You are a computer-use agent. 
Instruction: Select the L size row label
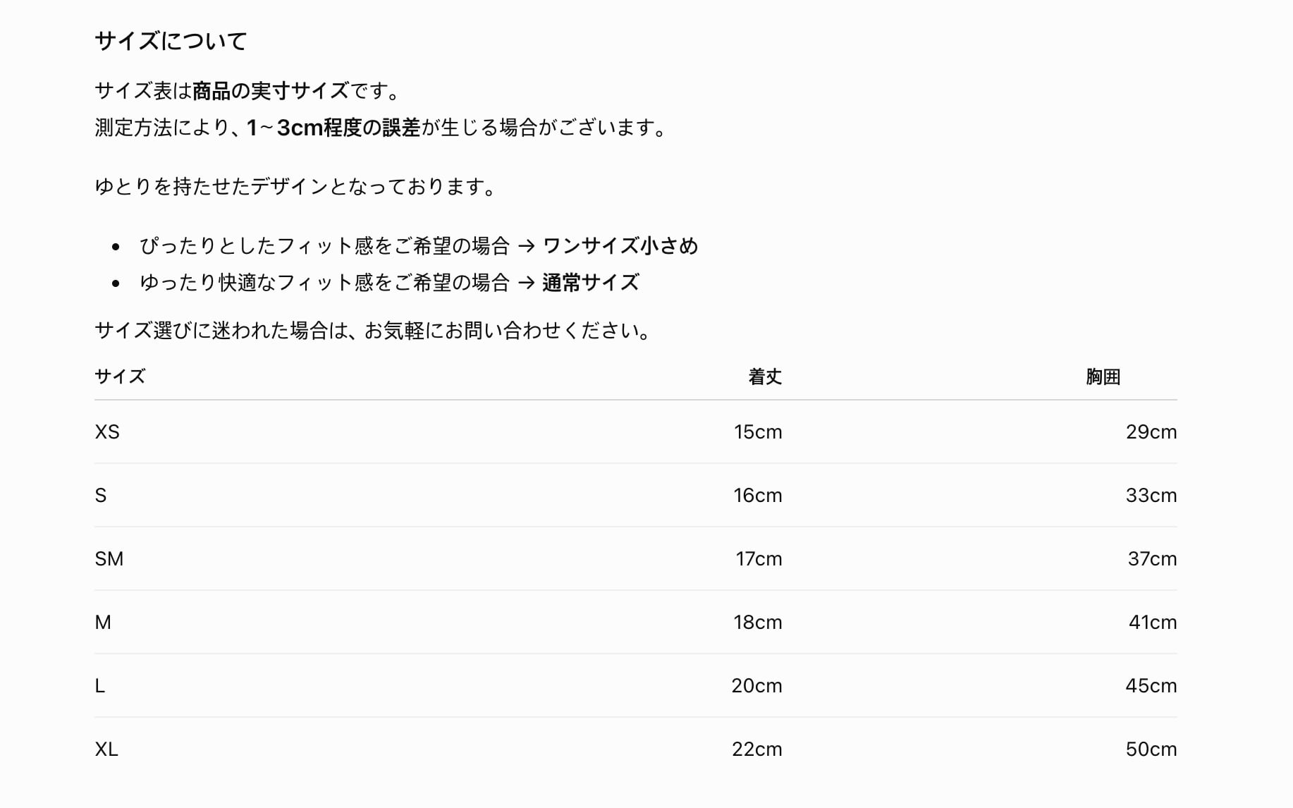click(x=99, y=685)
